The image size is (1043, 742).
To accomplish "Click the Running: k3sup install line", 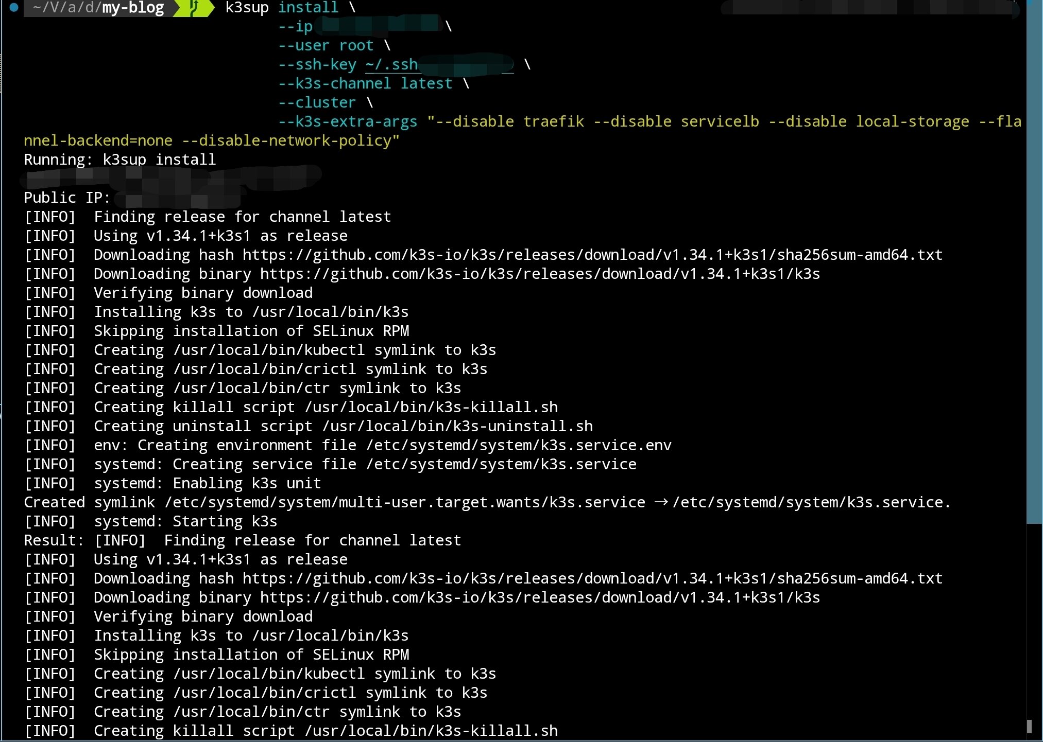I will click(119, 160).
